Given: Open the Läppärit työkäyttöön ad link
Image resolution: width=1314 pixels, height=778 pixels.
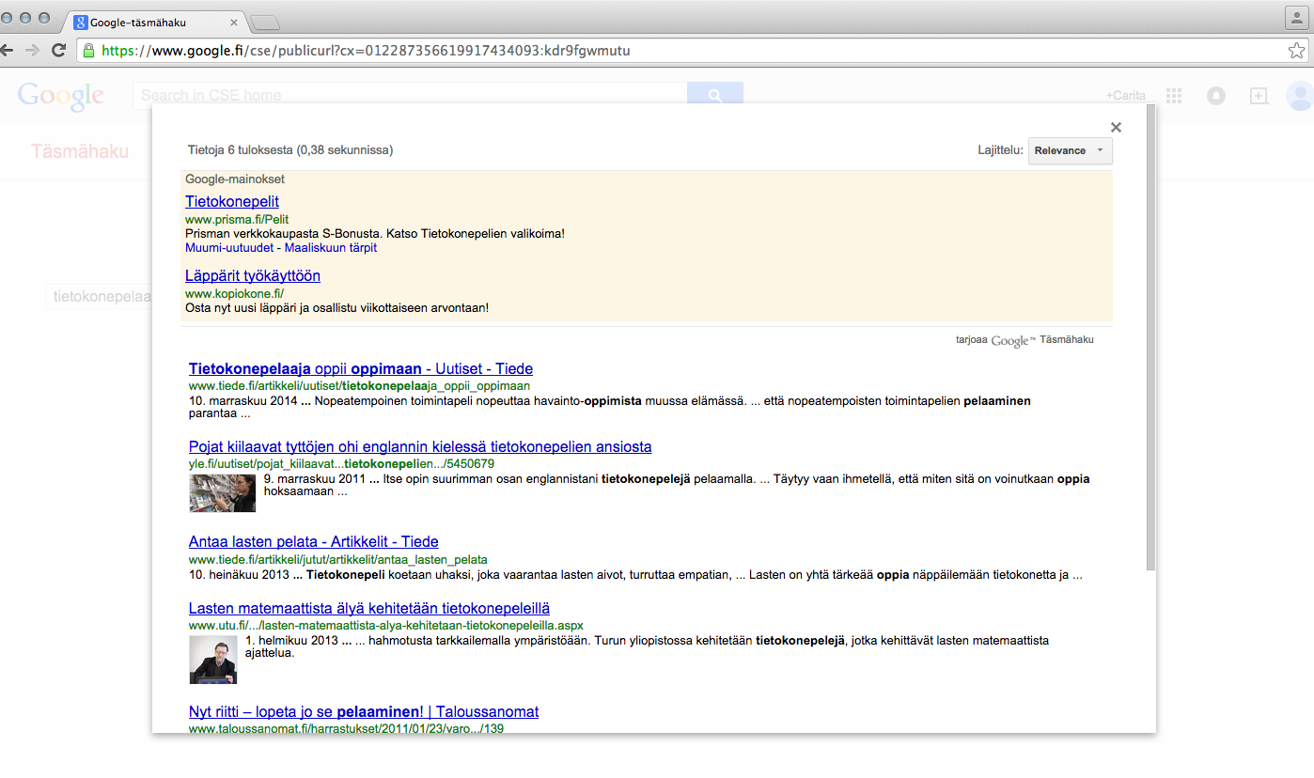Looking at the screenshot, I should tap(253, 276).
